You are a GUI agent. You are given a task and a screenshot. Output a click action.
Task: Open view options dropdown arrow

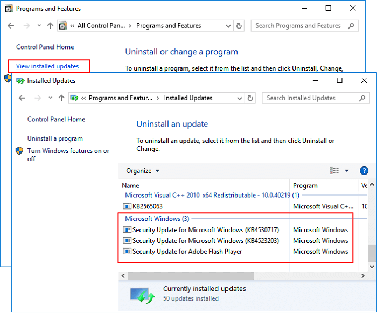tap(347, 171)
